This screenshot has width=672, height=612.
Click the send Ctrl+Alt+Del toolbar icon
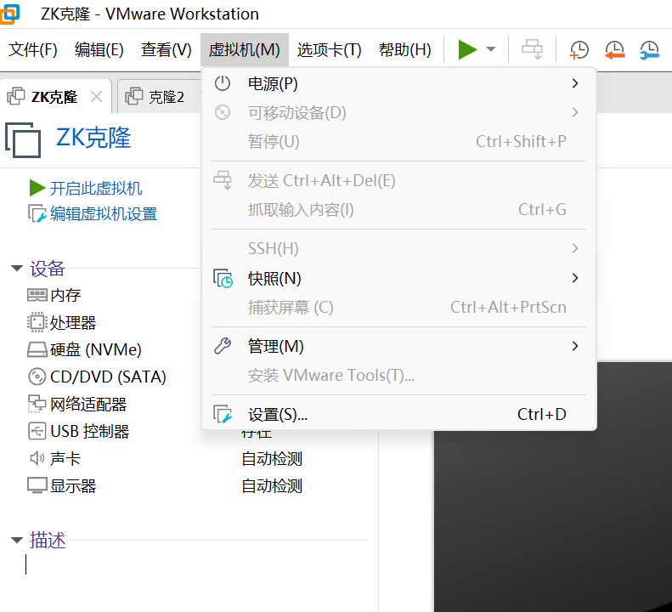click(532, 49)
